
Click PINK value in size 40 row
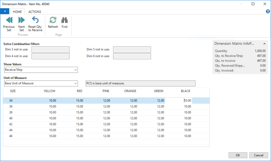(106, 118)
